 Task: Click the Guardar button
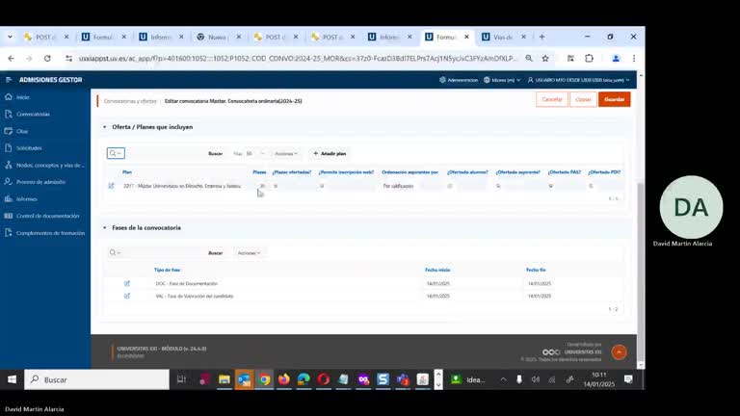(614, 99)
